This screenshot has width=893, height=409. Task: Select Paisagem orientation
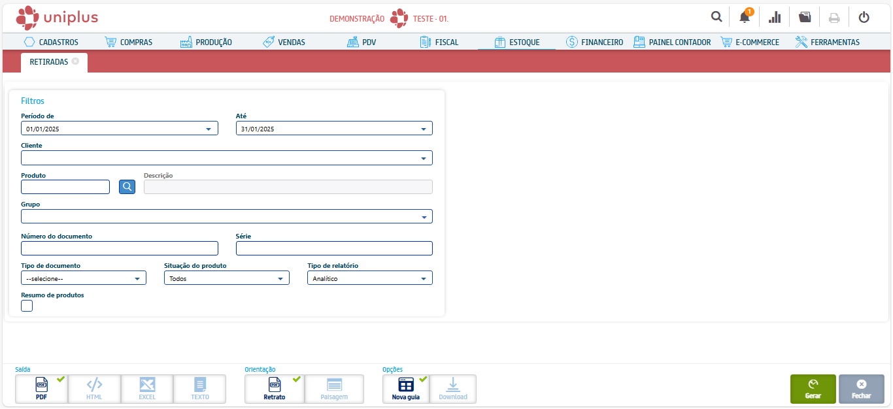click(x=334, y=389)
